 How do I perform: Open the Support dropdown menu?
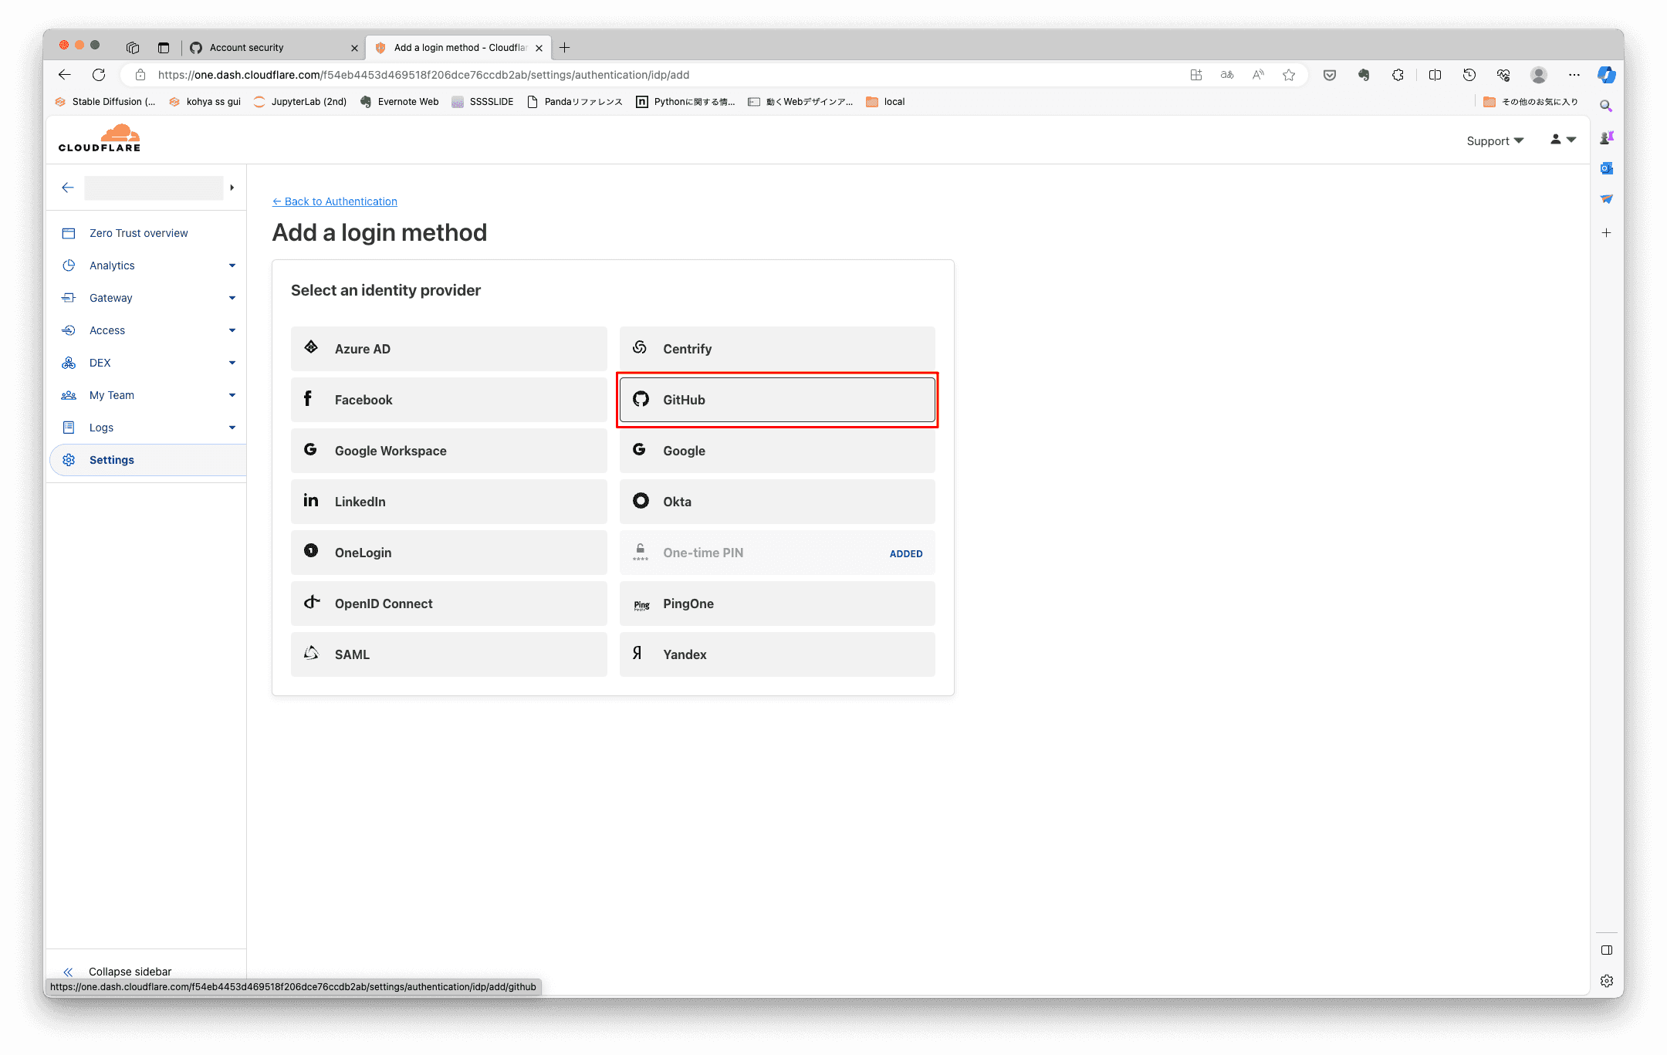(1494, 140)
